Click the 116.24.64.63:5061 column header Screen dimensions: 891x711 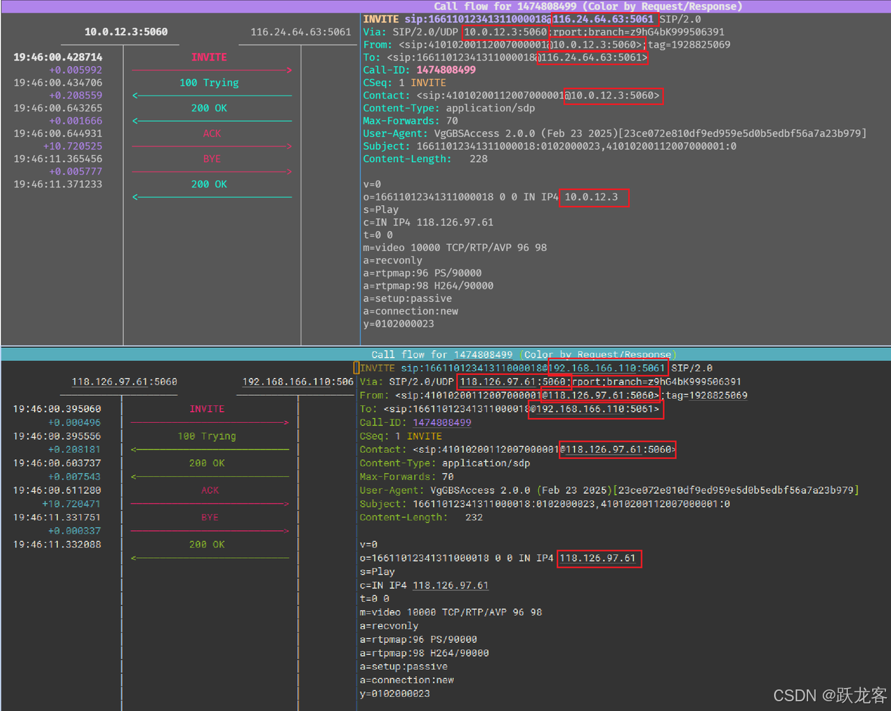[x=301, y=32]
